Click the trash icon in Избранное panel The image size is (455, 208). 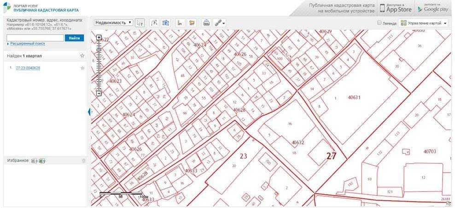83,161
